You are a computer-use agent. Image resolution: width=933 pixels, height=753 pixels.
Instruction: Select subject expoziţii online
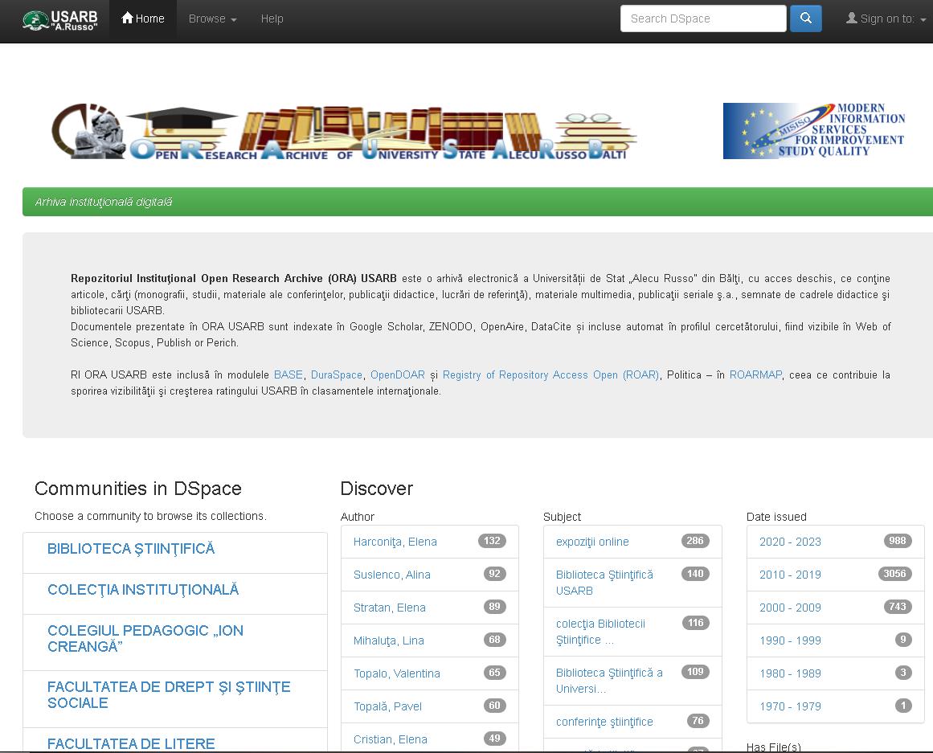coord(592,542)
